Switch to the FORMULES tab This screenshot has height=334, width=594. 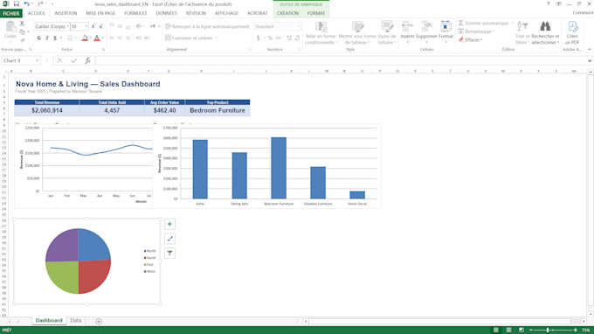135,13
